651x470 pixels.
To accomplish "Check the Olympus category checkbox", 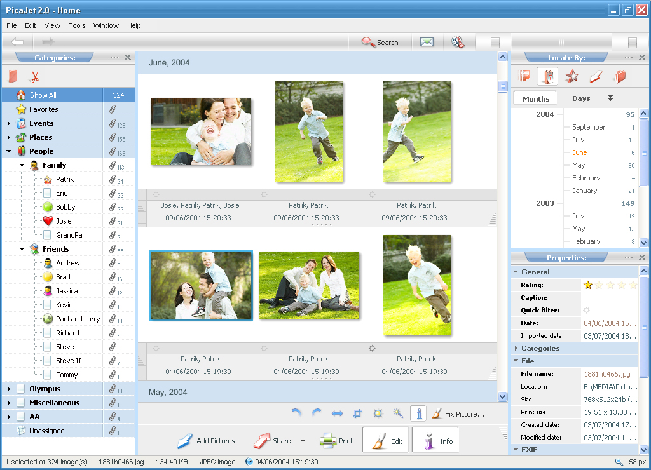I will [21, 389].
